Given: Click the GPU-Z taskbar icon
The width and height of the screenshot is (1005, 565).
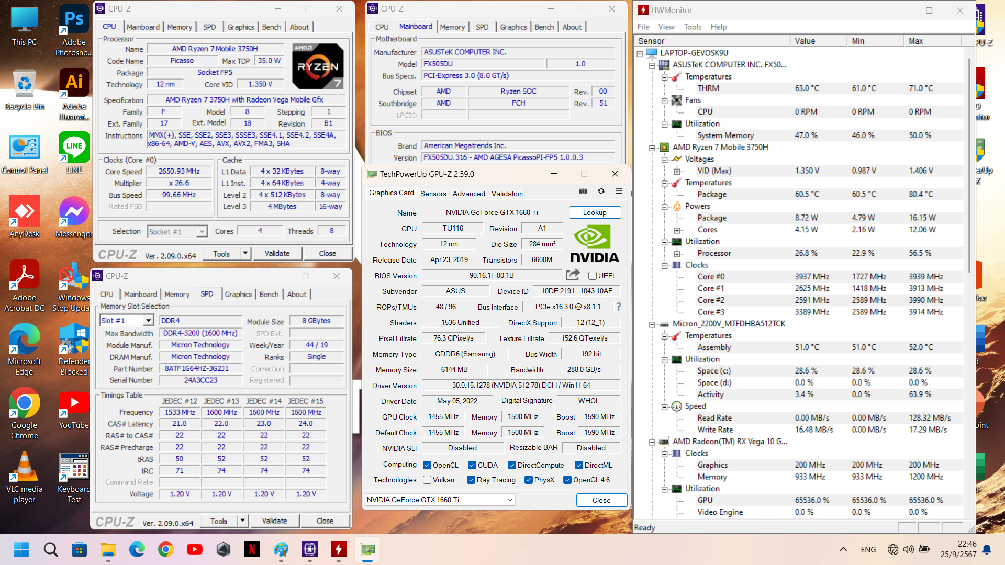Looking at the screenshot, I should [x=367, y=549].
